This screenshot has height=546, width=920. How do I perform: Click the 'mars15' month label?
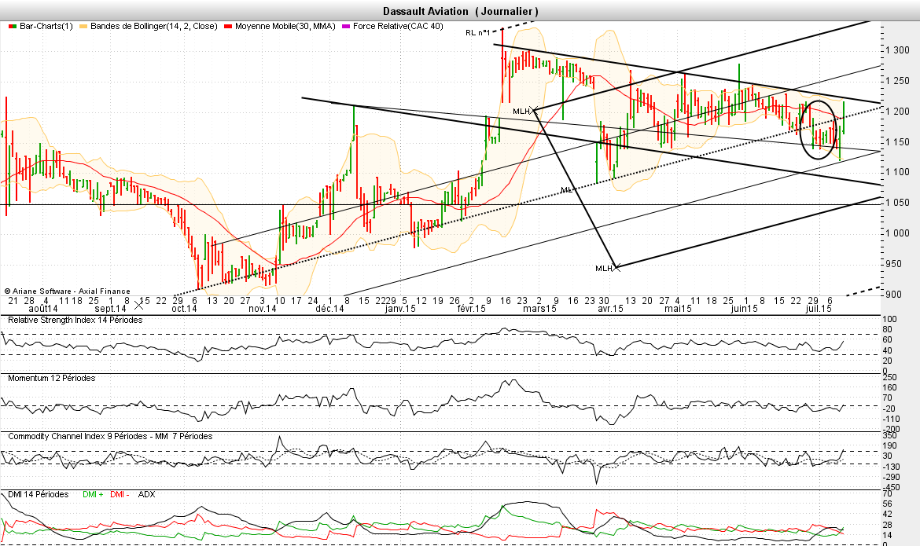539,309
